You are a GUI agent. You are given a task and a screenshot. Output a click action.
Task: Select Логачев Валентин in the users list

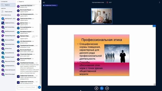(x=8, y=53)
